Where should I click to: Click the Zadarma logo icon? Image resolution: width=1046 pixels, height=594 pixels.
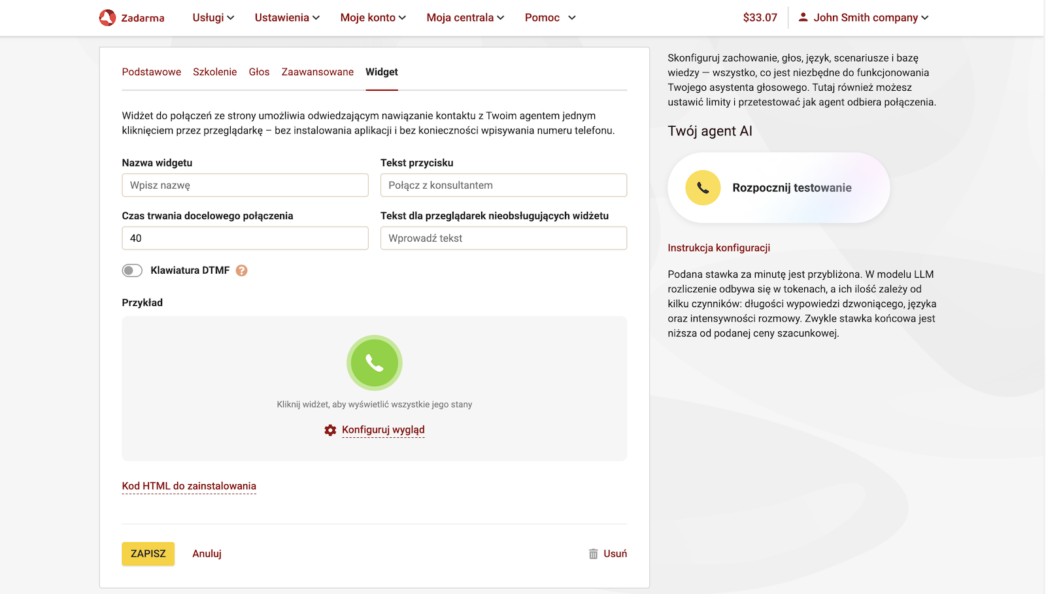point(107,18)
